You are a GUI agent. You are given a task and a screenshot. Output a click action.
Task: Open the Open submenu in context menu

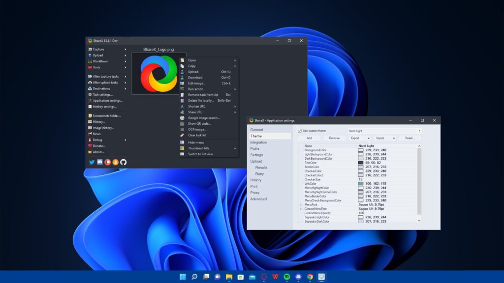209,60
